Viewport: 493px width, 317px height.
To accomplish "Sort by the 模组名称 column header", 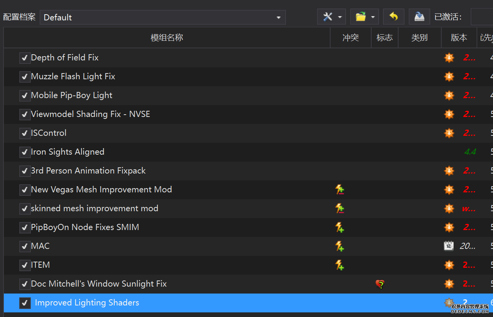I will (x=167, y=38).
